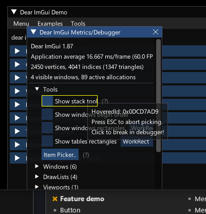Click the Metrics window vertical scrollbar
Image resolution: width=206 pixels, height=214 pixels.
pyautogui.click(x=159, y=95)
